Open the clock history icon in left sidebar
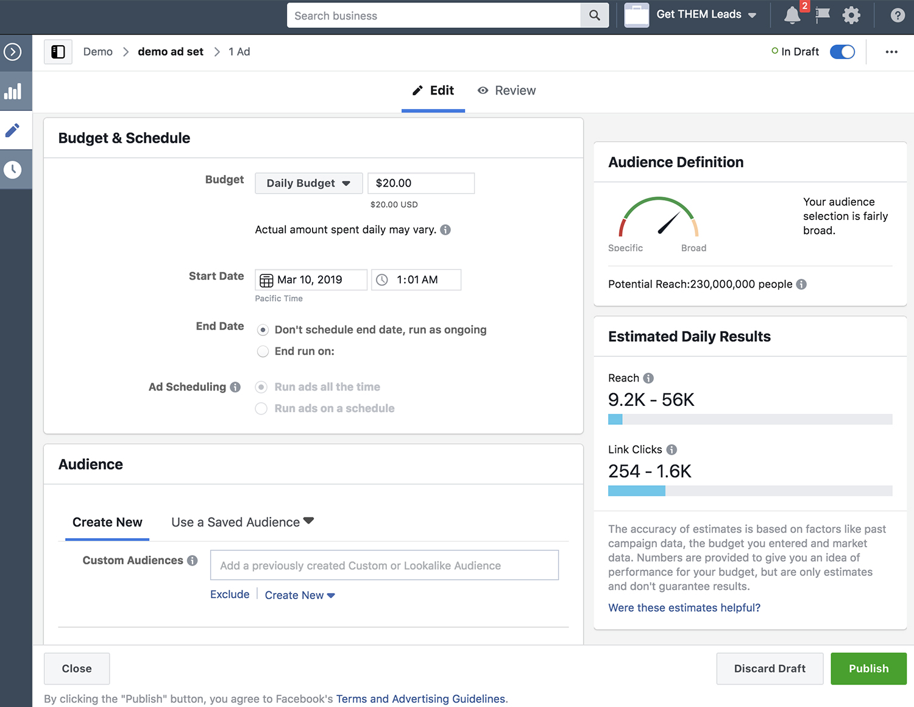914x707 pixels. tap(15, 169)
